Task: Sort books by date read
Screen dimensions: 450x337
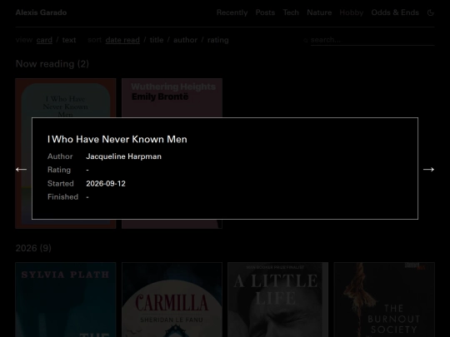Action: point(122,40)
